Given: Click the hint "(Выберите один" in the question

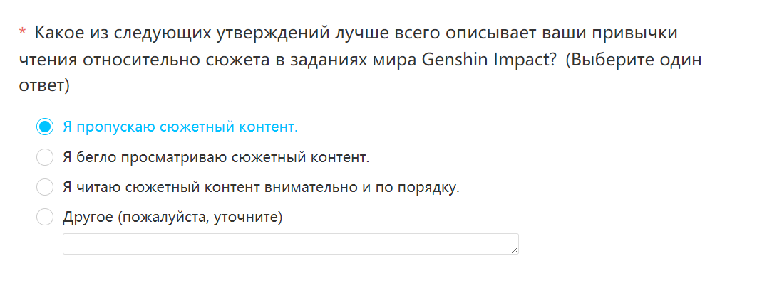Looking at the screenshot, I should click(x=634, y=60).
